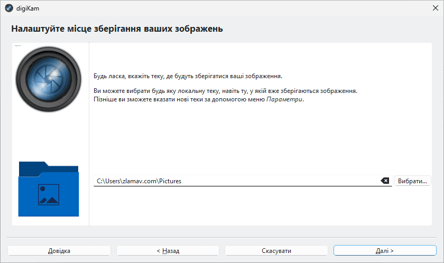This screenshot has width=444, height=263.
Task: Click the digiKam app icon in title bar
Action: point(8,8)
